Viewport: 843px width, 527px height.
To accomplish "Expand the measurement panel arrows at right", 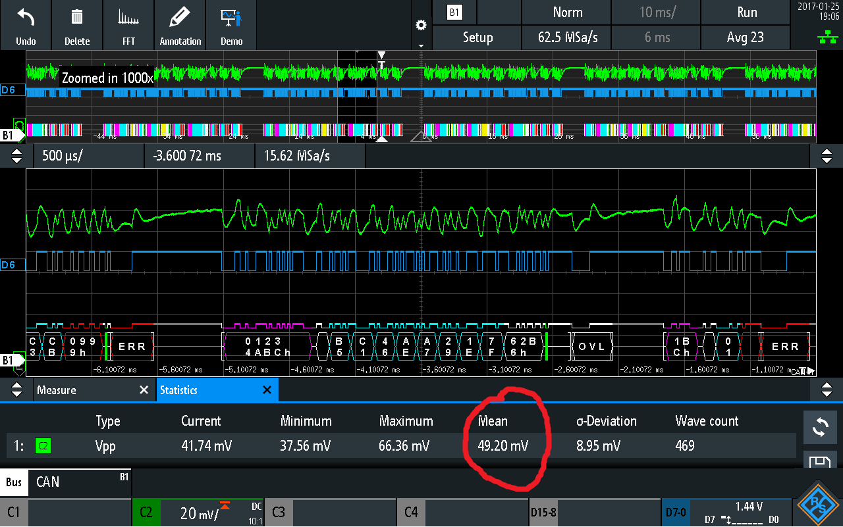I will (x=827, y=390).
